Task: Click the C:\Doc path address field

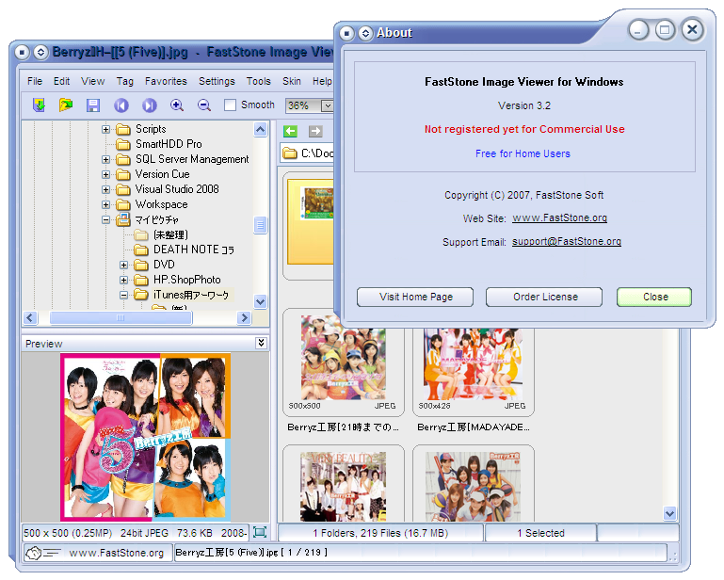Action: pyautogui.click(x=307, y=153)
